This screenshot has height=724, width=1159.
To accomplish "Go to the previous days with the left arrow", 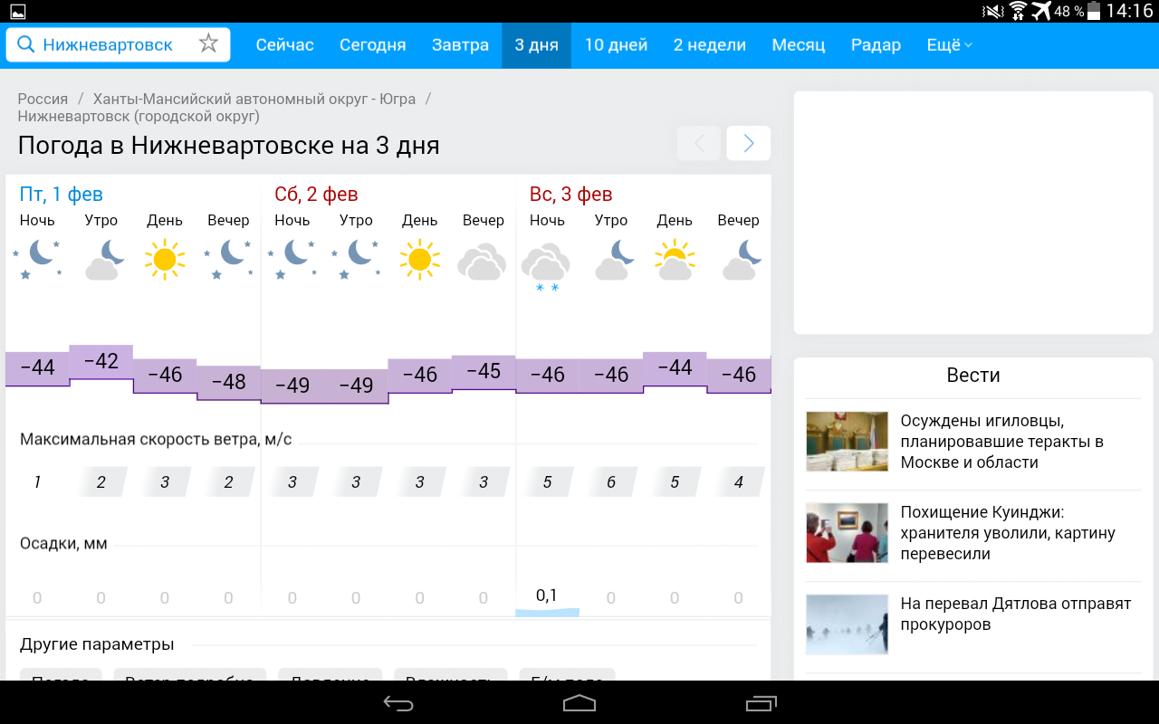I will click(698, 143).
